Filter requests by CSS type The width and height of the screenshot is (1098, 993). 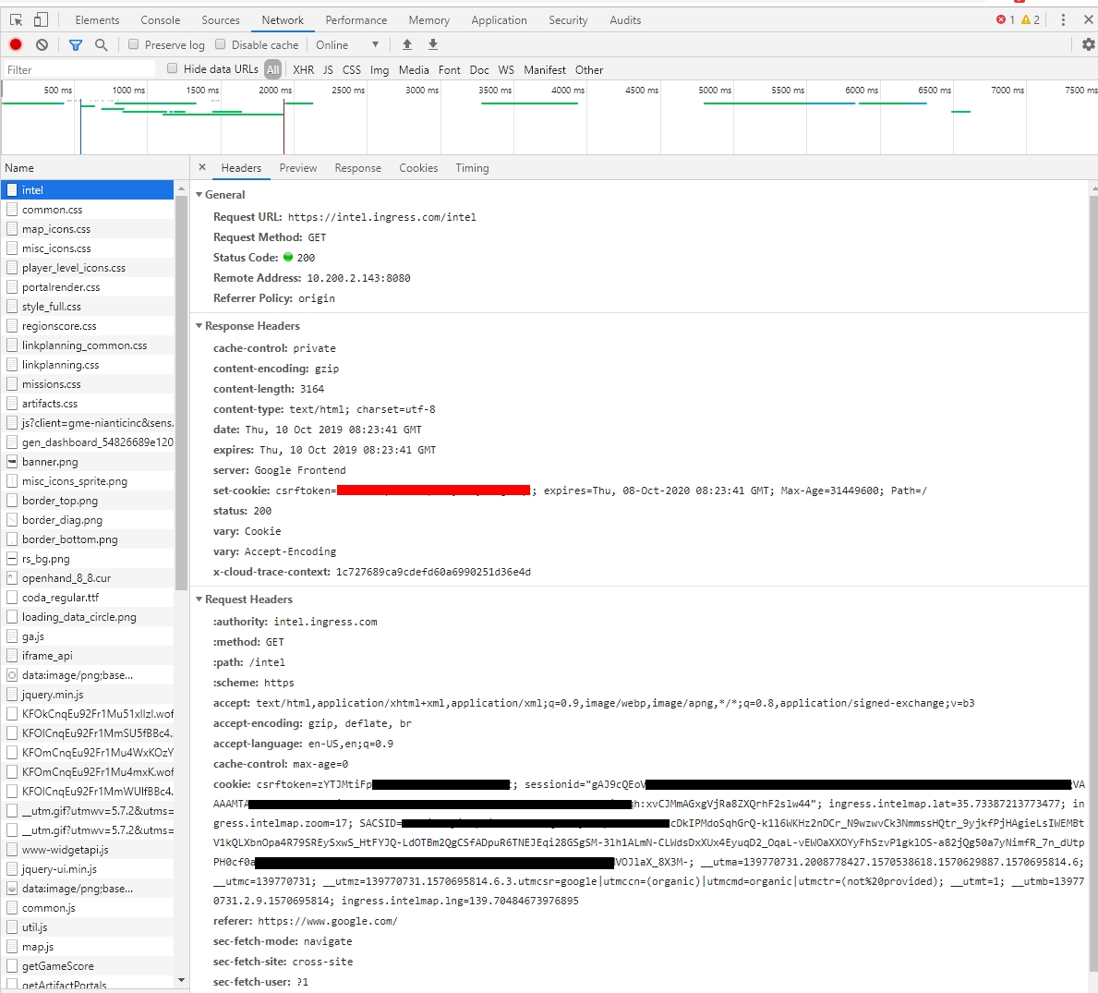tap(352, 70)
